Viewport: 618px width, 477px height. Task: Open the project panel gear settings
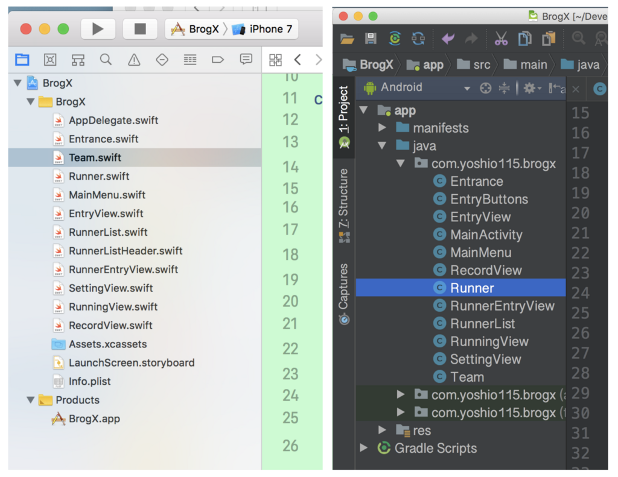coord(532,88)
